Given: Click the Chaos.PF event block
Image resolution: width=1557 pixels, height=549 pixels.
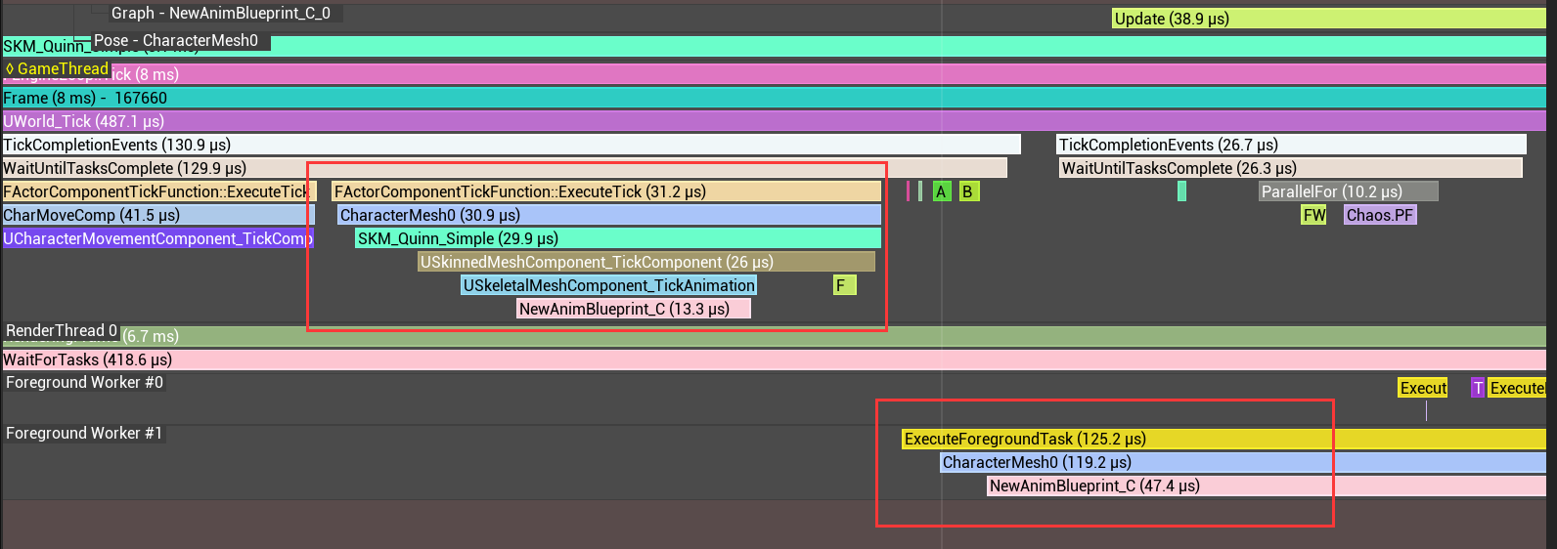Looking at the screenshot, I should click(1379, 215).
